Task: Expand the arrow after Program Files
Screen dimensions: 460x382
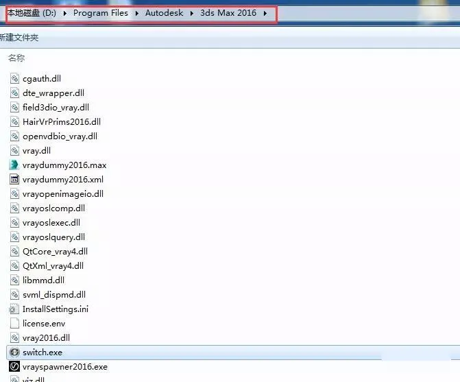Action: pos(136,13)
